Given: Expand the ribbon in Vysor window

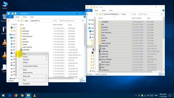Looking at the screenshot, I should click(161, 10).
